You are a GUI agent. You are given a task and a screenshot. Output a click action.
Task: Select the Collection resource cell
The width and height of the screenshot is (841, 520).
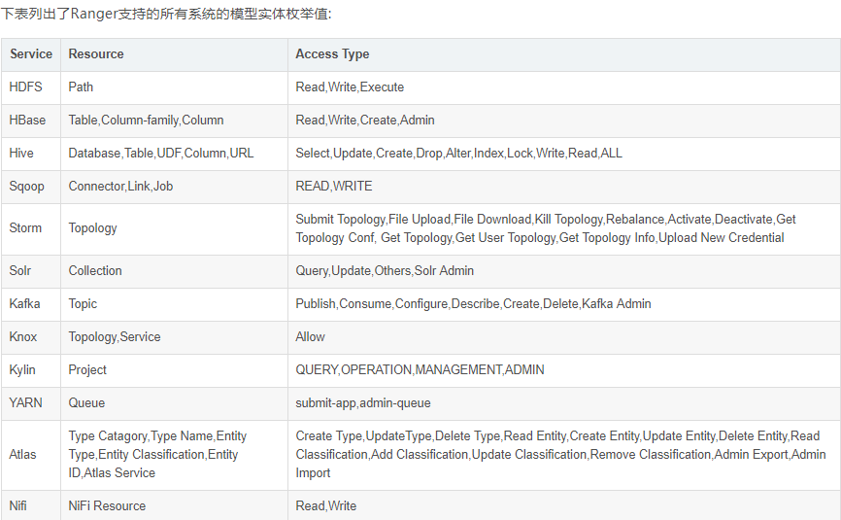pos(174,271)
